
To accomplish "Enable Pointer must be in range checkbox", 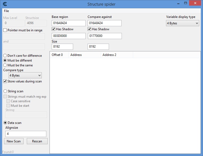I will [x=5, y=30].
